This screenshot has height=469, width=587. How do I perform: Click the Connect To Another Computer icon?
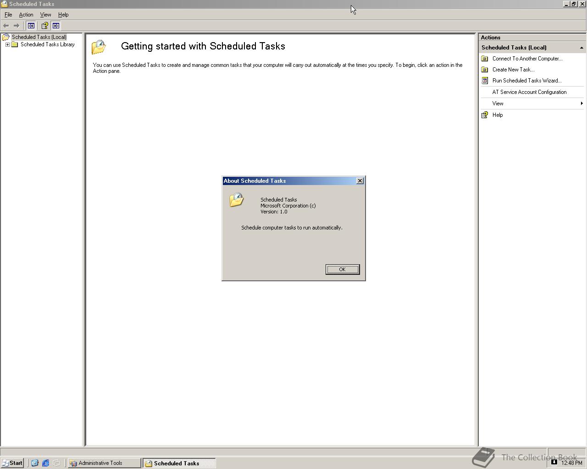(485, 59)
